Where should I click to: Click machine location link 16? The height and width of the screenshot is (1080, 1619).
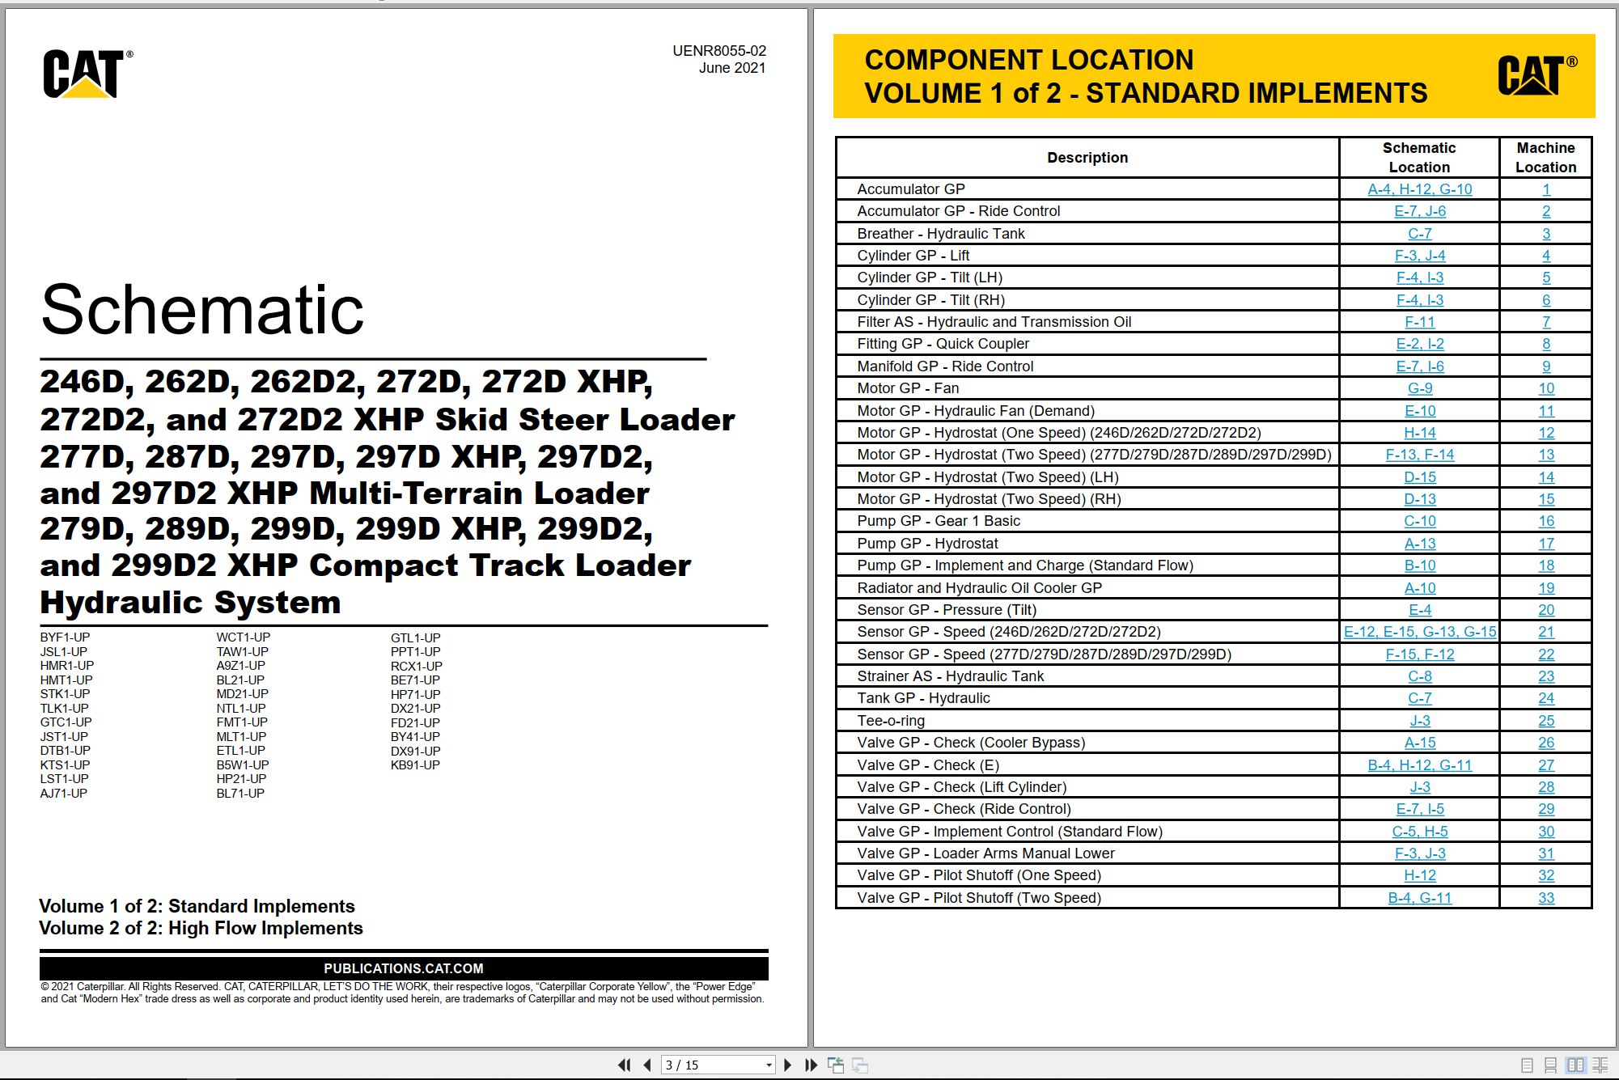click(1545, 521)
